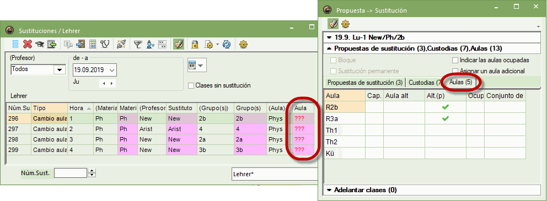Click the greyed masks icon in Sustituciones toolbar
The image size is (547, 201).
pos(68,44)
